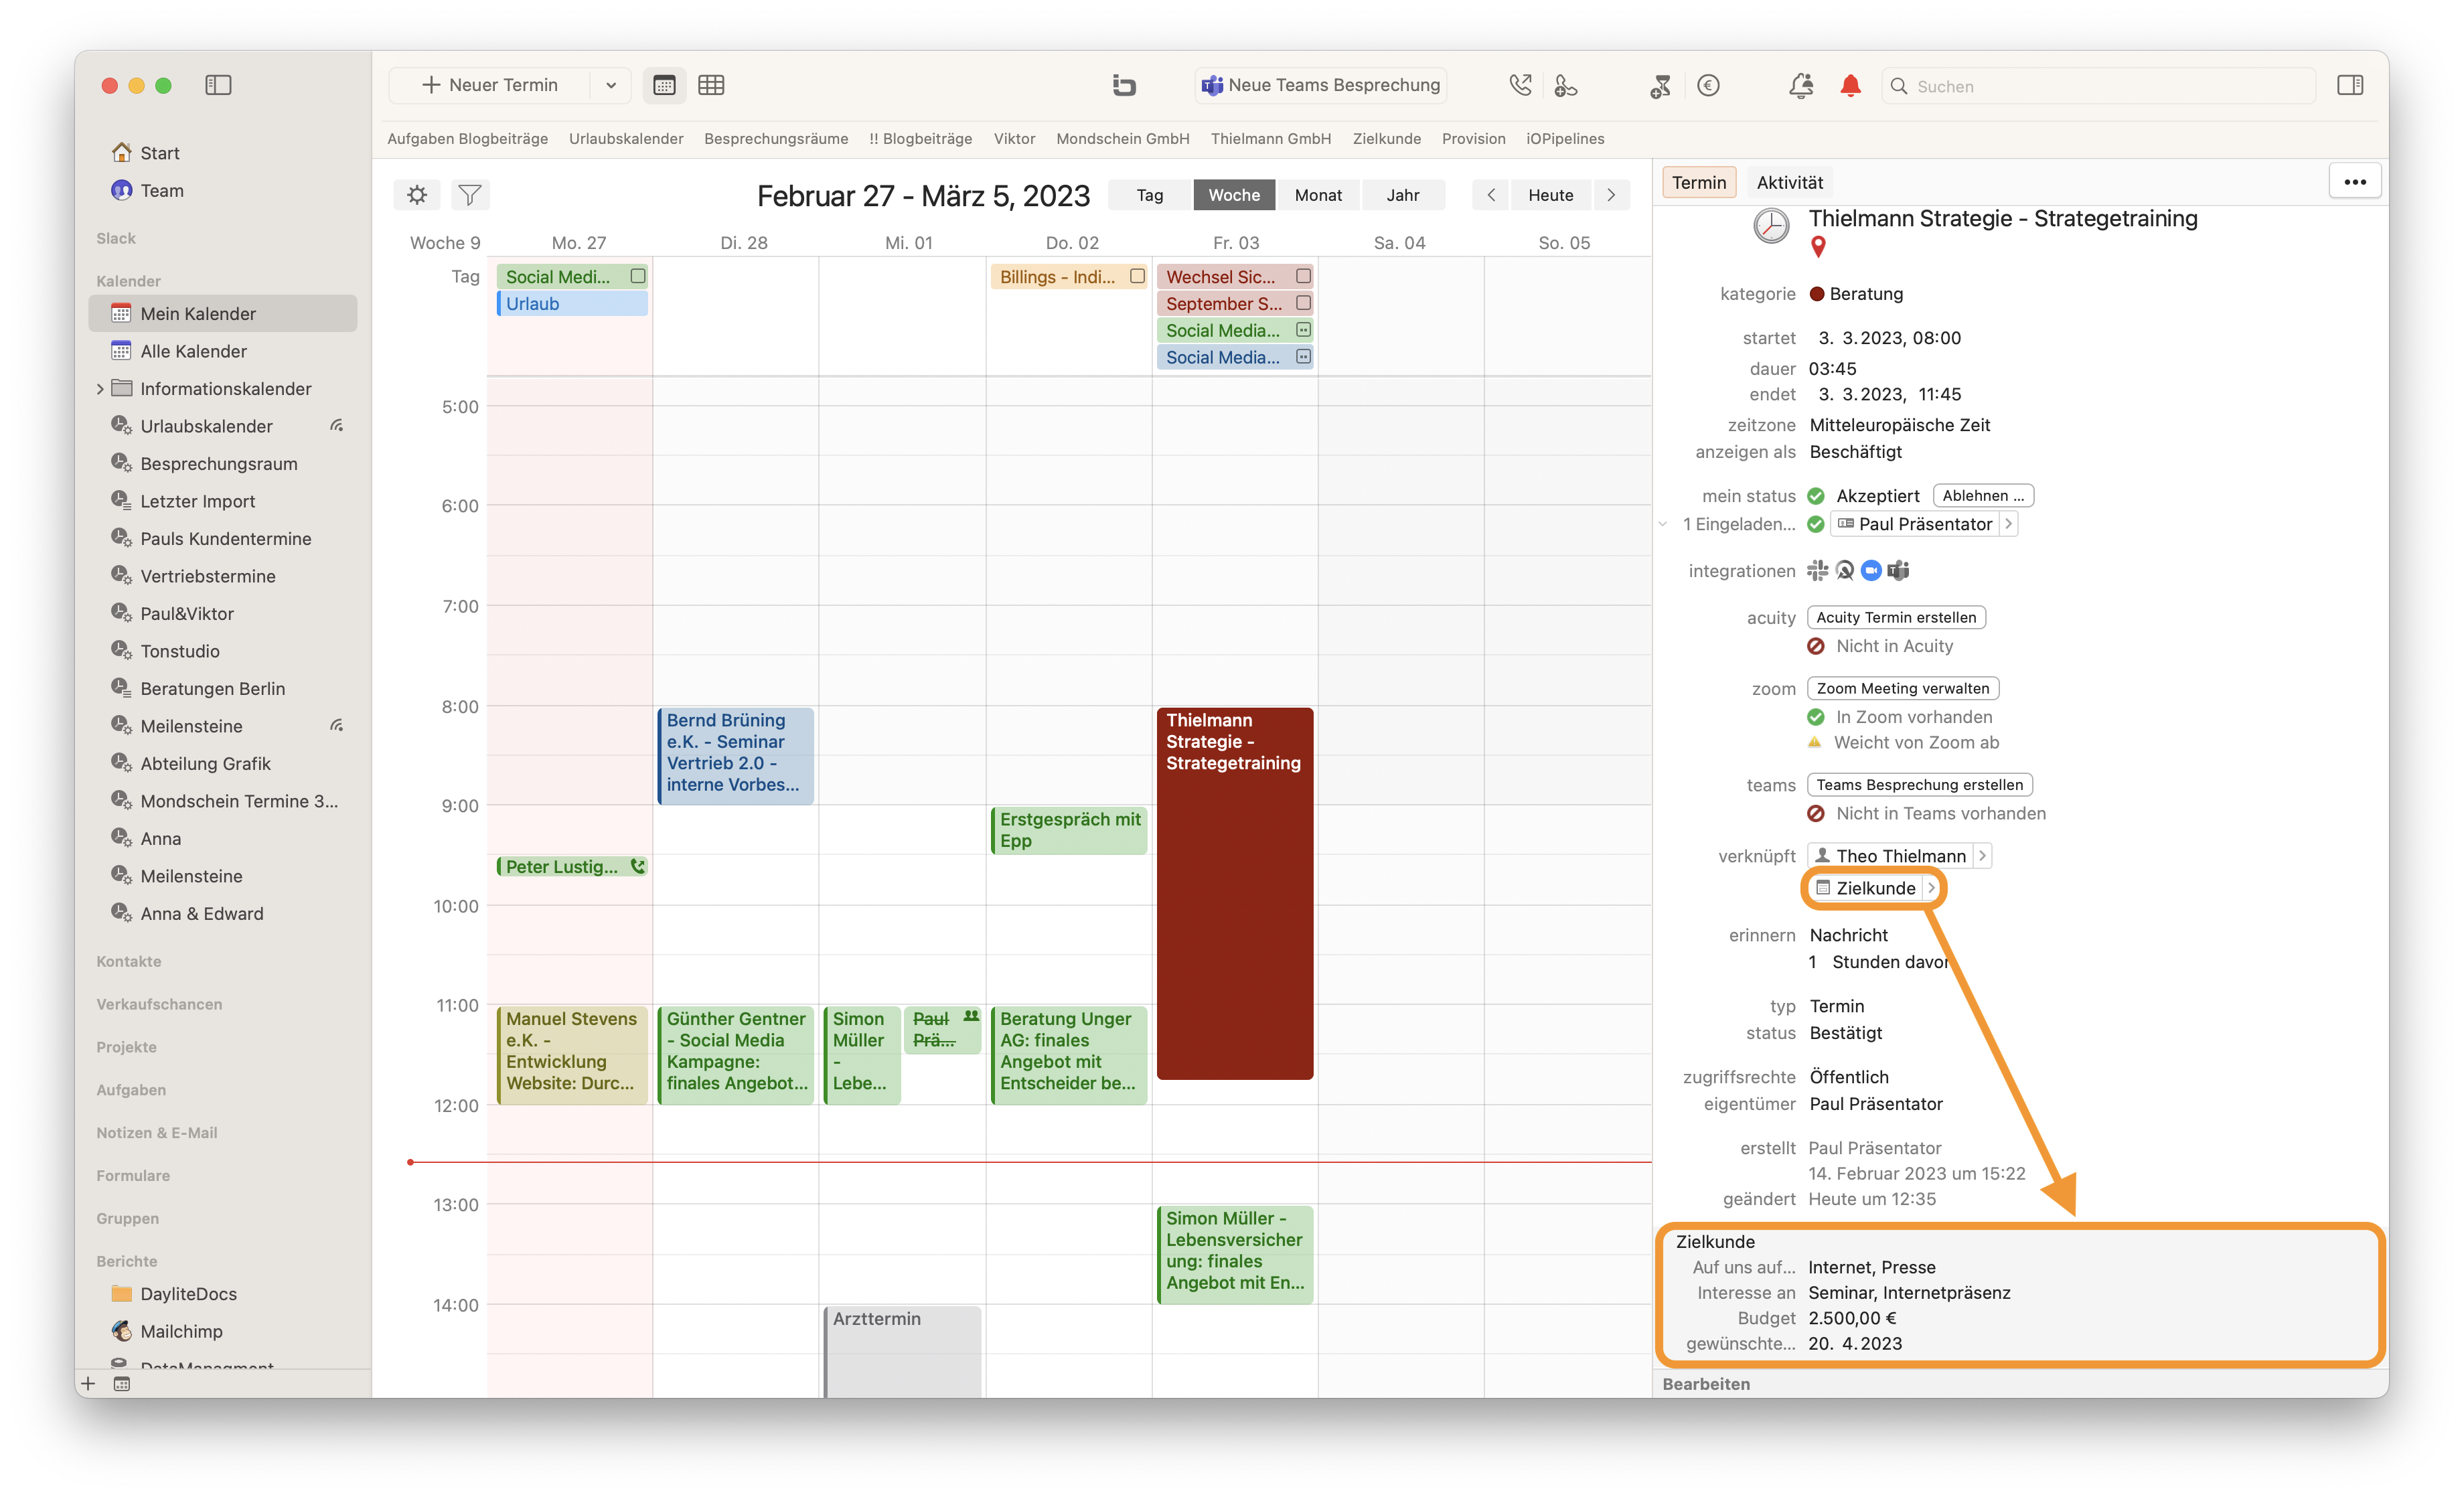This screenshot has width=2464, height=1497.
Task: Click the Slack integration icon
Action: 1817,570
